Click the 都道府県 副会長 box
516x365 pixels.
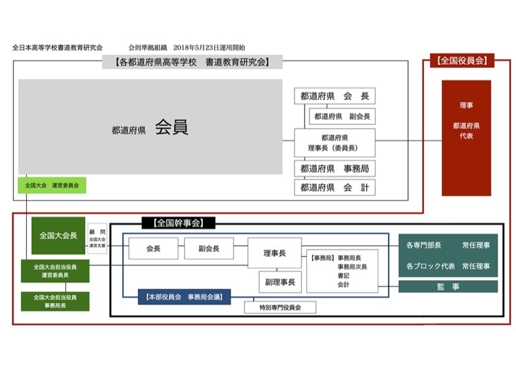pos(342,116)
